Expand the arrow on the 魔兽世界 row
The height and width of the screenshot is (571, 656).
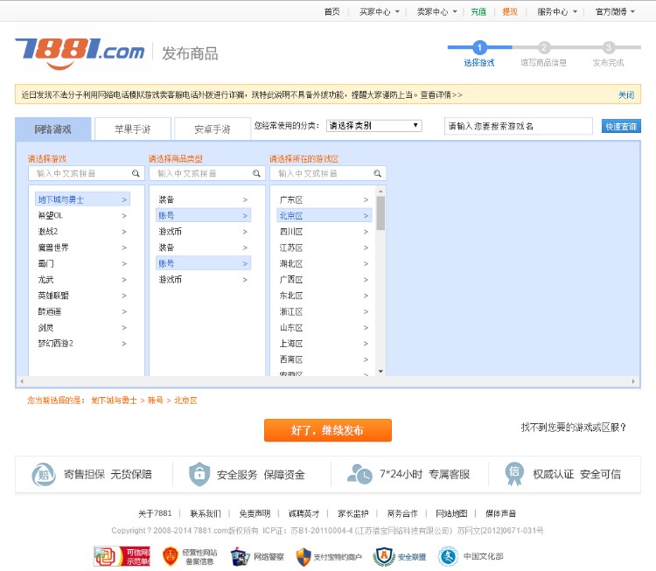click(124, 247)
